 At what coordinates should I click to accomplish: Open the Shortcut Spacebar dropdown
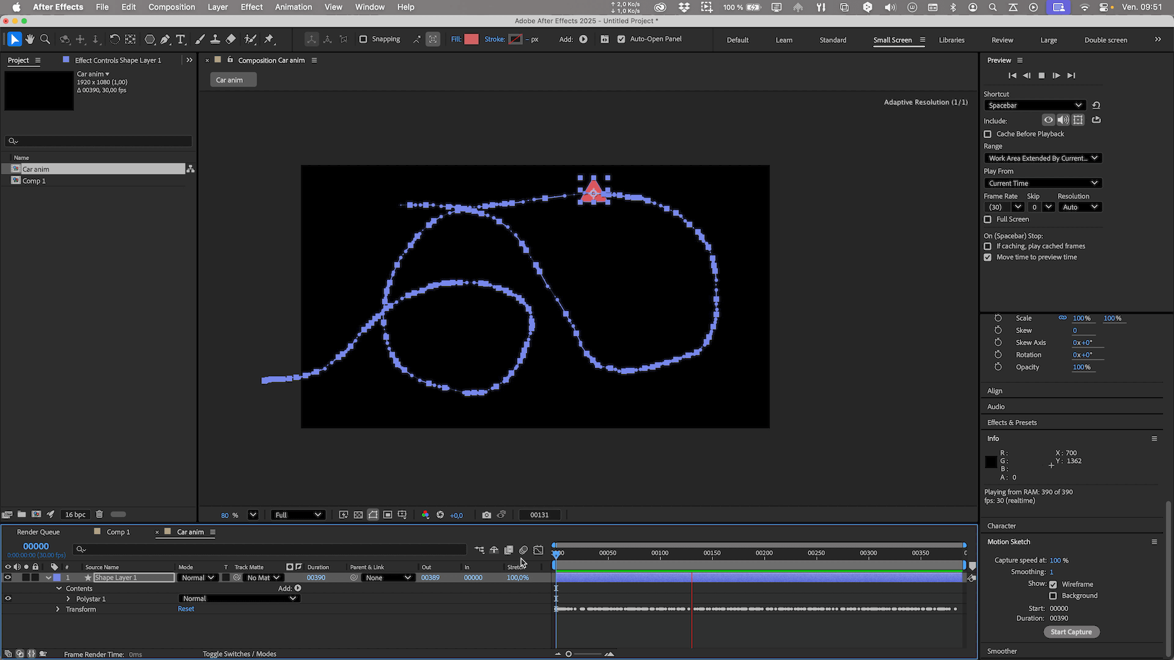[x=1035, y=105]
